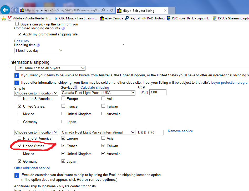Image resolution: width=249 pixels, height=191 pixels.
Task: Expand the Canada Post Light Packet USA dropdown
Action: [x=98, y=93]
